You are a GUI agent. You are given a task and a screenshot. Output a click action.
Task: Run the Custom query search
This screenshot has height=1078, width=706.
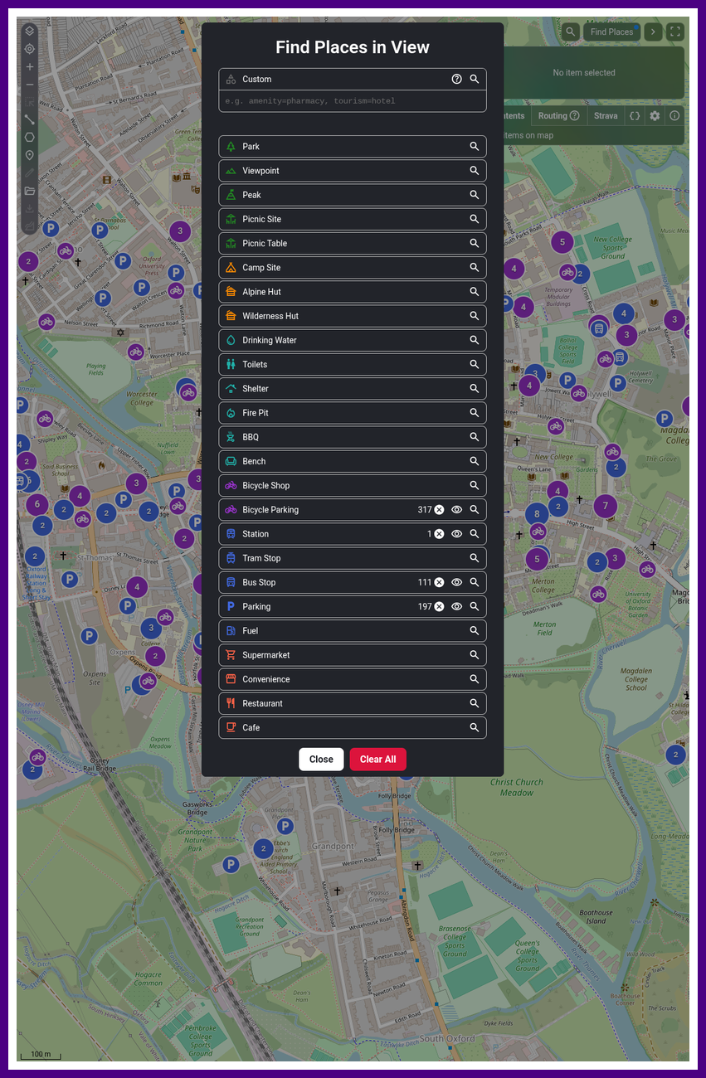point(475,80)
